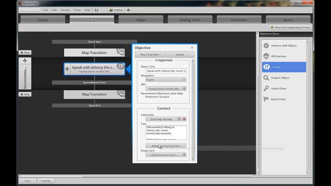Click Objective panel scrollbar down arrow
331x186 pixels.
pos(193,159)
